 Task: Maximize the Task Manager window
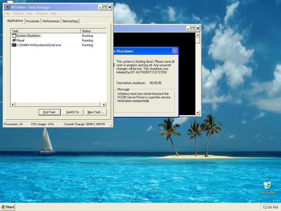click(x=105, y=7)
